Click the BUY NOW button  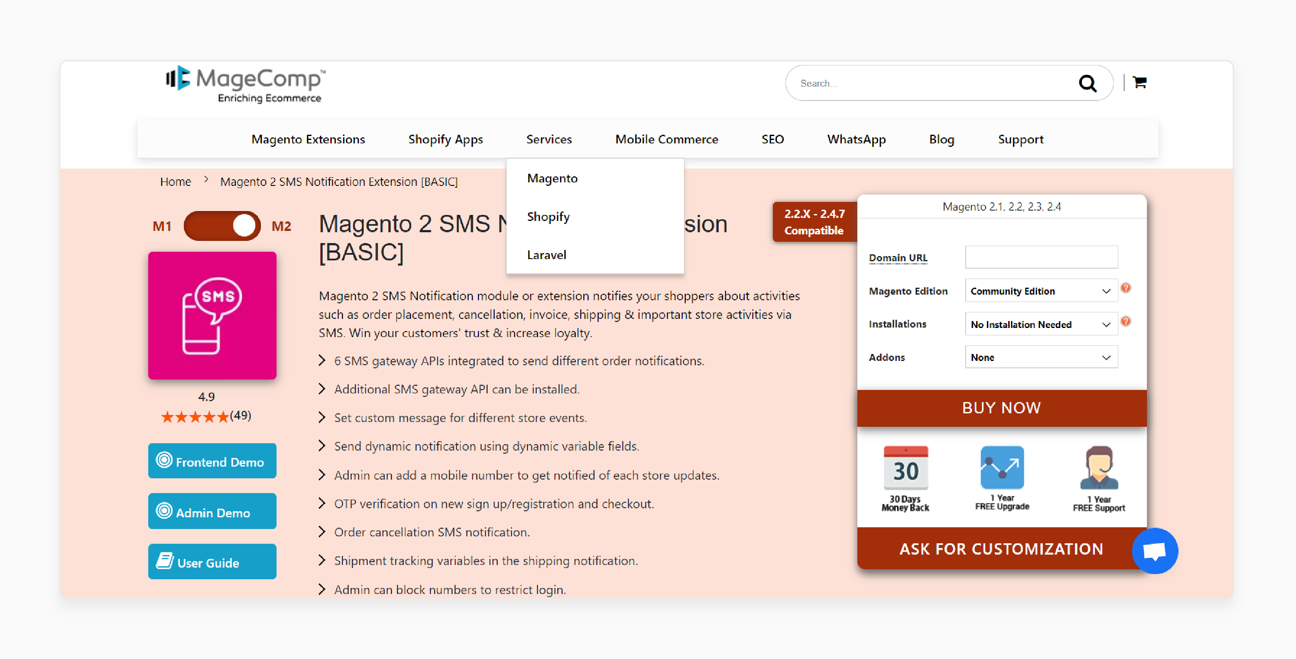[x=1002, y=407]
